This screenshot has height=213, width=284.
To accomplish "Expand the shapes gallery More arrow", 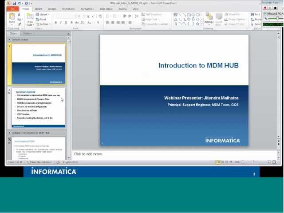I will [x=202, y=24].
